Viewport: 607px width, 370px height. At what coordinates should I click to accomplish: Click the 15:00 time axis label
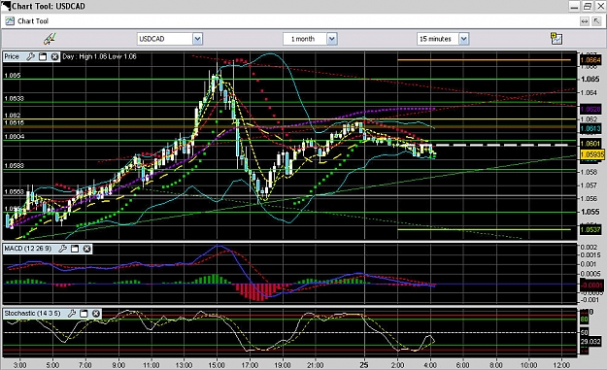point(217,365)
